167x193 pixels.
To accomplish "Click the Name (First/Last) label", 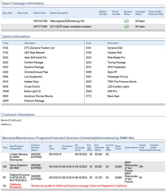I will pyautogui.click(x=11, y=120).
